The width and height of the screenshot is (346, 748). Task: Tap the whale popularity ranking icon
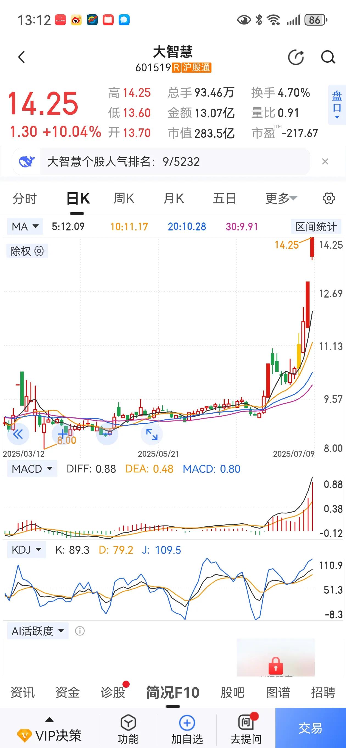[27, 161]
